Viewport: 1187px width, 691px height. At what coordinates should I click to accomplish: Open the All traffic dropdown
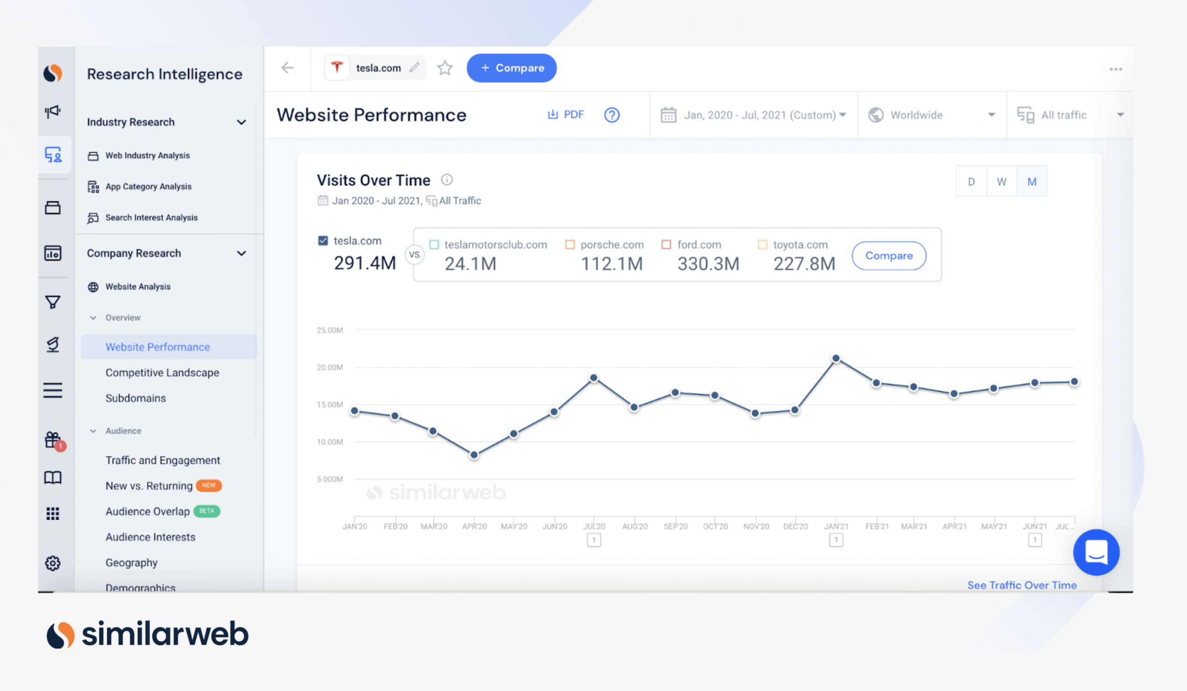[1070, 115]
